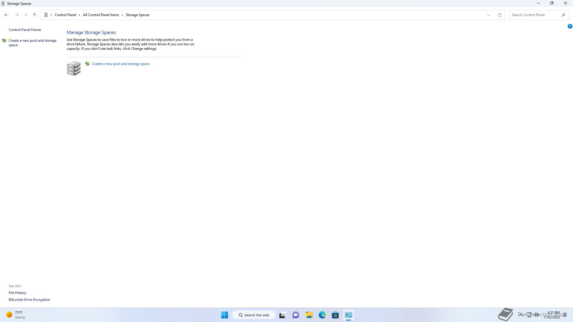Click the clock showing 7/30/2022
The image size is (573, 322).
point(552,315)
